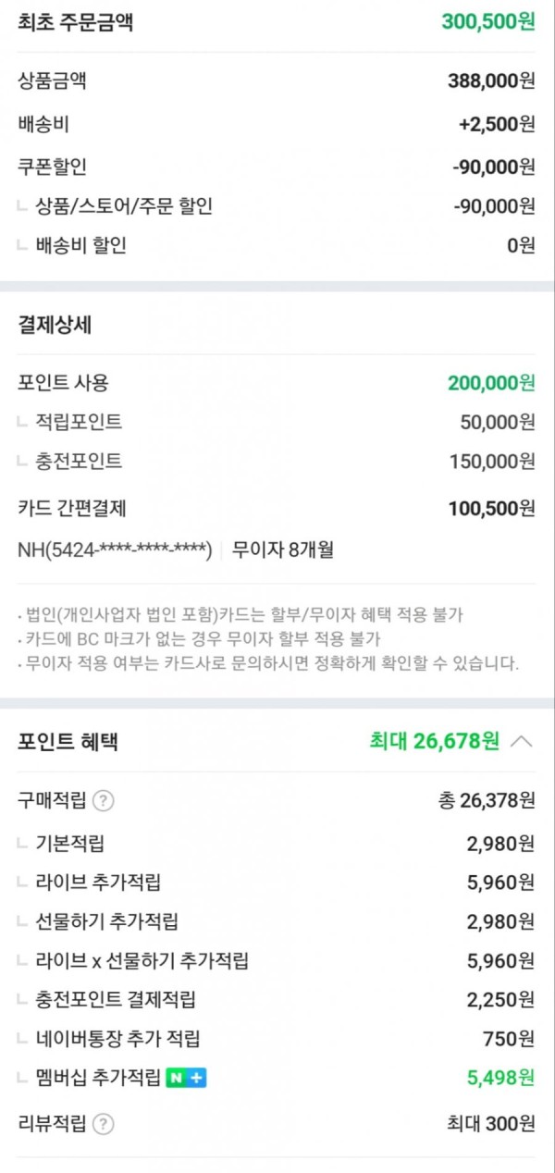This screenshot has width=555, height=1173.
Task: Open the 구매적립 help question mark icon
Action: coord(104,801)
